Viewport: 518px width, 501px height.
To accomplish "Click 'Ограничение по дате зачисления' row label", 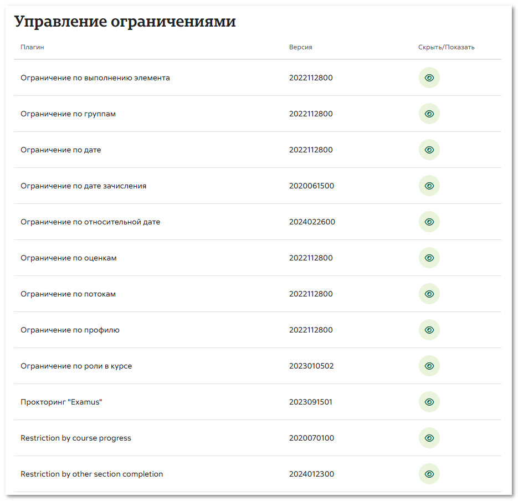I will [83, 186].
